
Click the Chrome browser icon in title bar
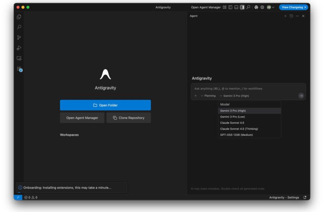256,7
